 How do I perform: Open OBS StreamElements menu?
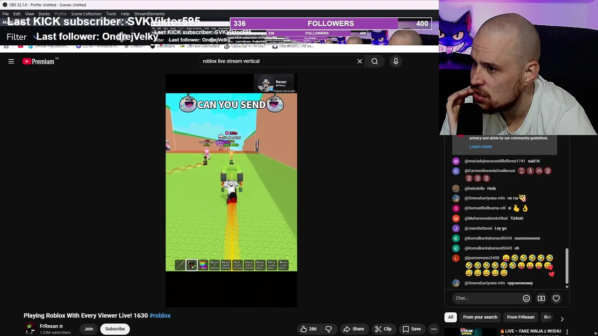(x=149, y=14)
